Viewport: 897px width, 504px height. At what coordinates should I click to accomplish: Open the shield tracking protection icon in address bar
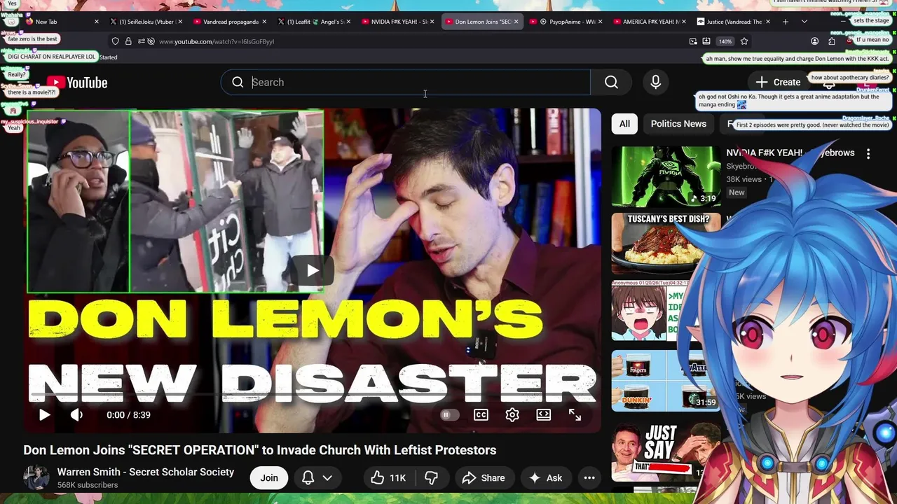tap(116, 41)
